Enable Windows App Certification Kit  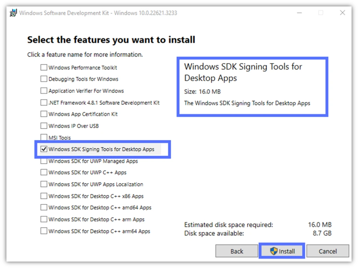44,114
